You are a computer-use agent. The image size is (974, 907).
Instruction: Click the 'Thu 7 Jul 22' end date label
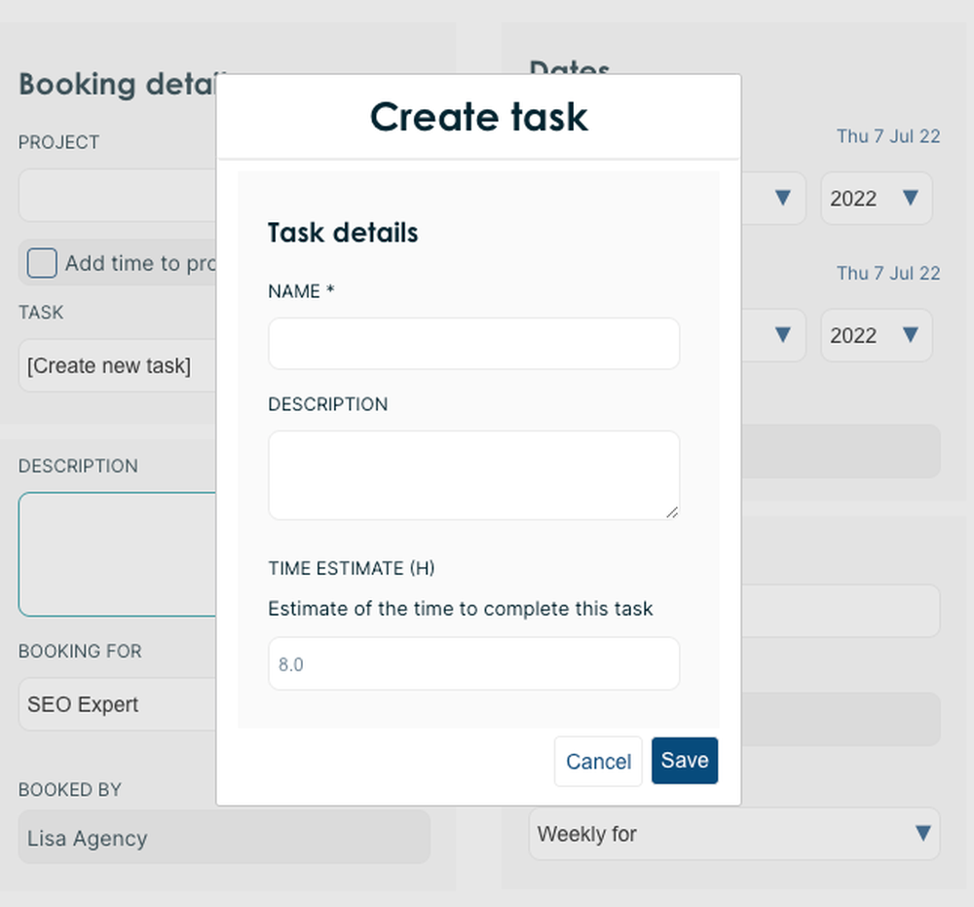(888, 274)
